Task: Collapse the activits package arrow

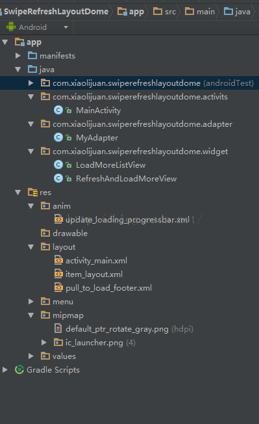Action: [x=31, y=97]
